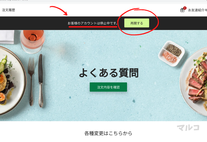Click the salt and pepper dish
This screenshot has width=207, height=142.
tap(171, 53)
